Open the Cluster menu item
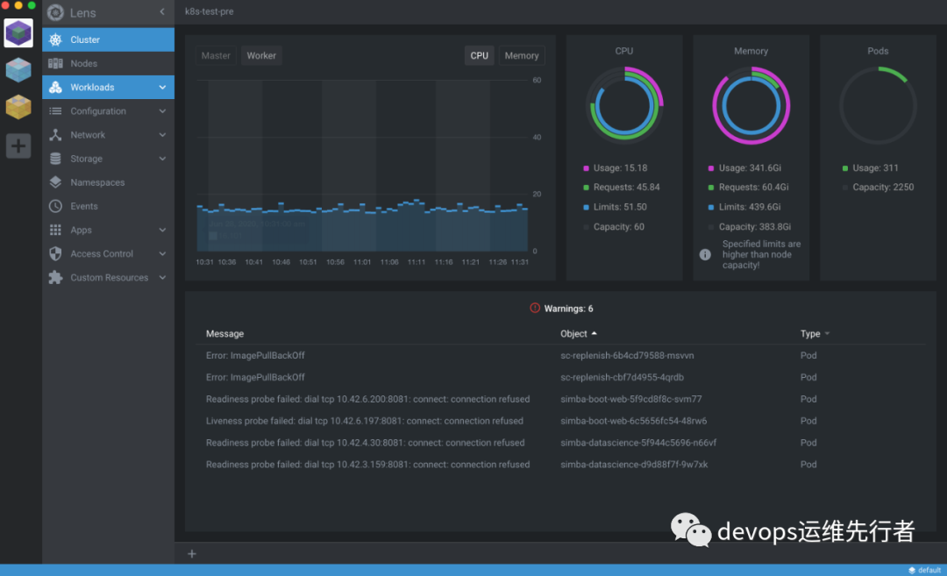Screen dimensions: 947x576 point(109,39)
